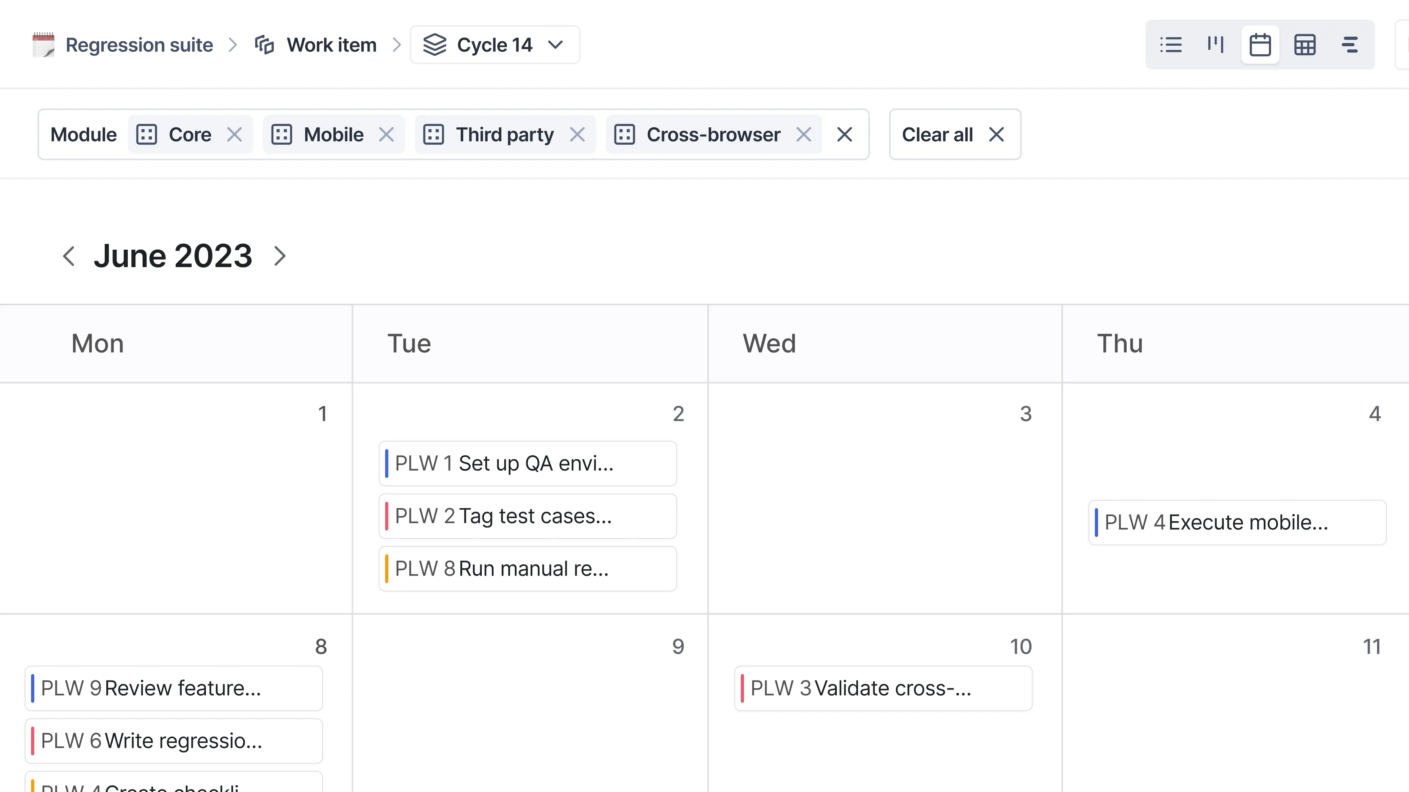Switch to the Gantt chart layout

[x=1349, y=44]
